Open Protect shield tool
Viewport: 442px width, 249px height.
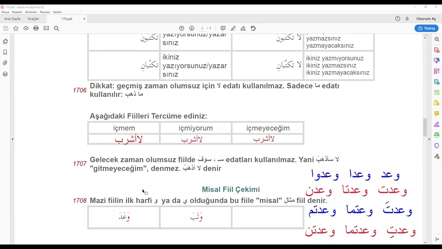[437, 146]
